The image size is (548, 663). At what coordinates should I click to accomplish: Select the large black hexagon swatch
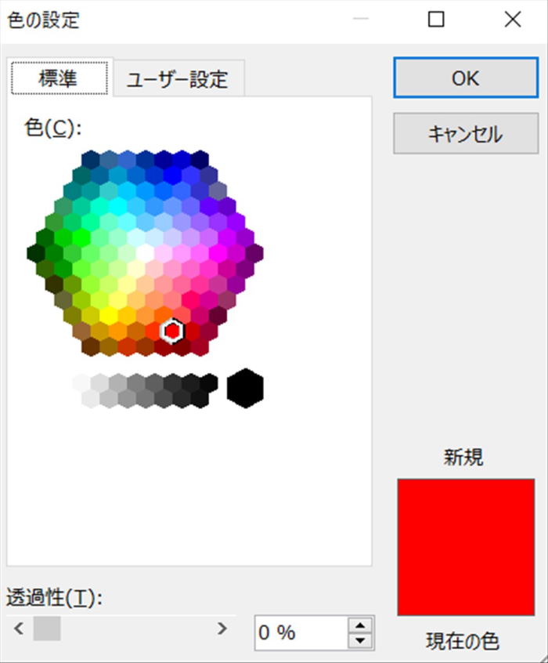pos(245,388)
